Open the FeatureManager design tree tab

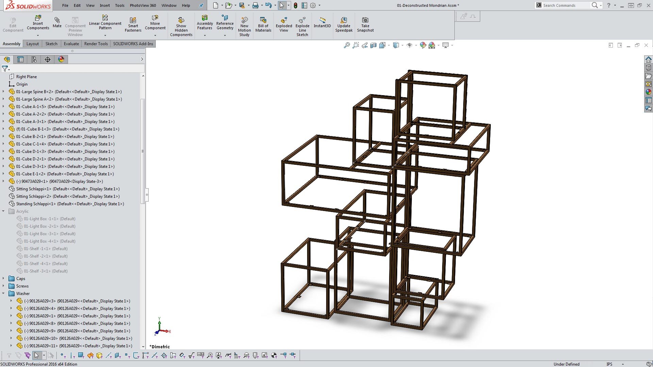point(7,59)
